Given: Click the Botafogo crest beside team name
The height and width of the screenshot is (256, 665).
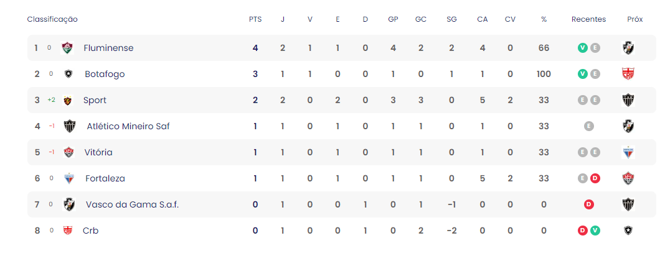Looking at the screenshot, I should pos(68,74).
